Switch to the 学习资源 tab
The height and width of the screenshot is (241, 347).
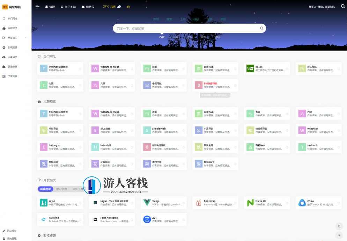click(x=63, y=189)
